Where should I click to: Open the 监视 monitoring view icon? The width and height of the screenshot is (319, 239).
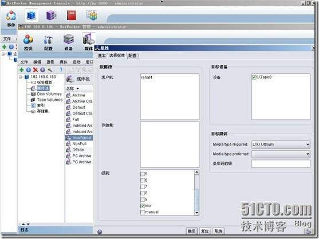[28, 42]
